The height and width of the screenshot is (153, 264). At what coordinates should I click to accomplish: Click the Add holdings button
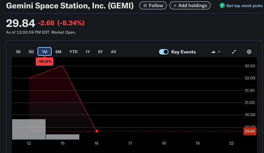click(x=190, y=5)
